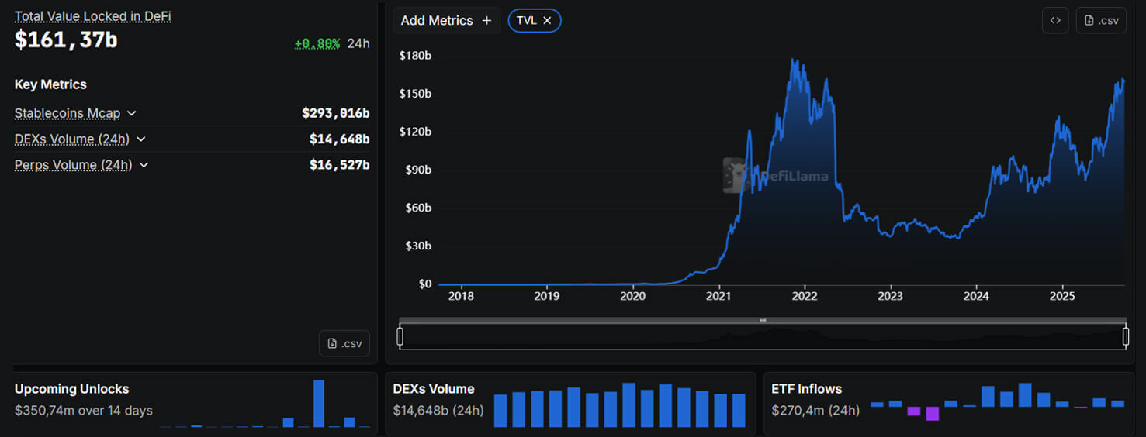Click the tallest bar in Upcoming Unlocks
The height and width of the screenshot is (437, 1146).
point(319,403)
